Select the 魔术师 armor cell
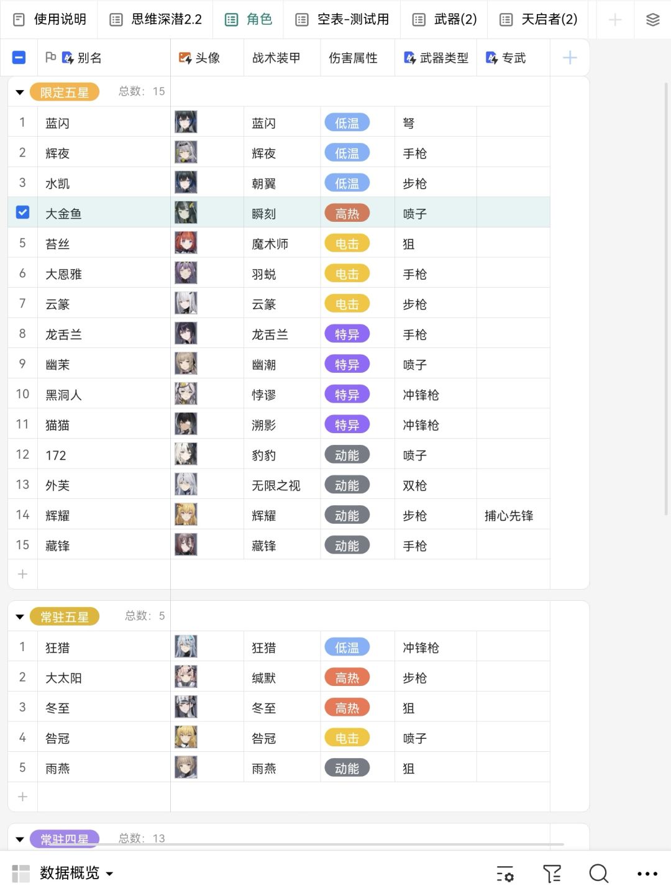The height and width of the screenshot is (891, 671). (281, 243)
